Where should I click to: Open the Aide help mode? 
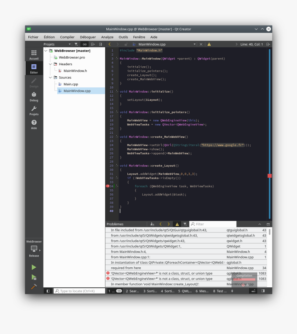click(34, 124)
